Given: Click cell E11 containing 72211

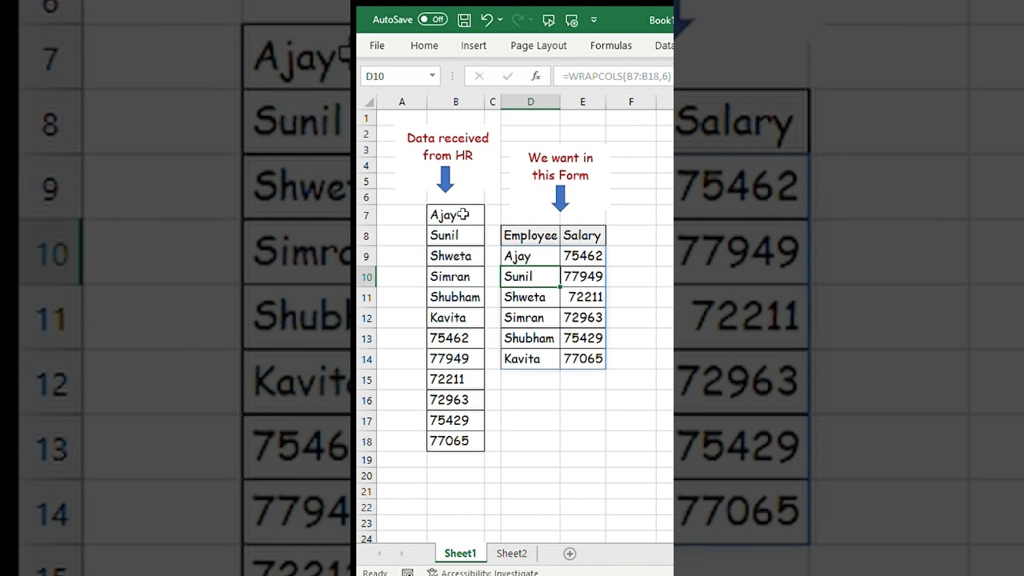Looking at the screenshot, I should 582,298.
